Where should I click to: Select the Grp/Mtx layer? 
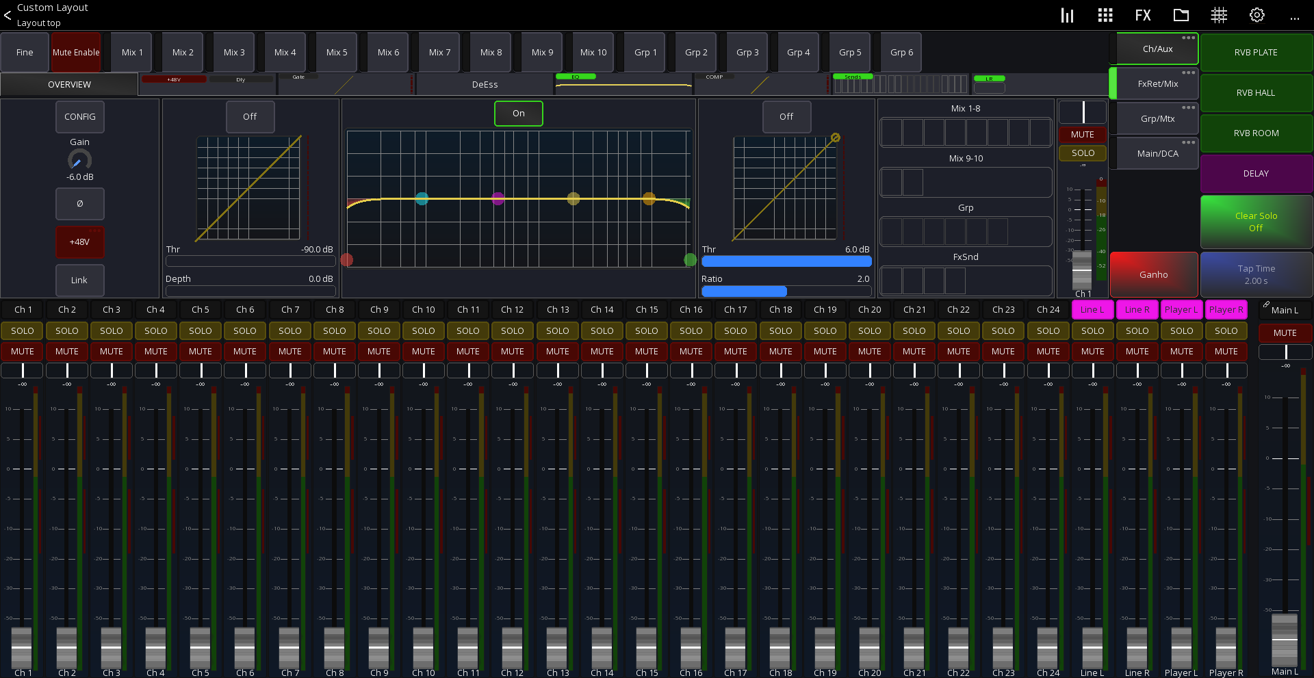(1157, 119)
